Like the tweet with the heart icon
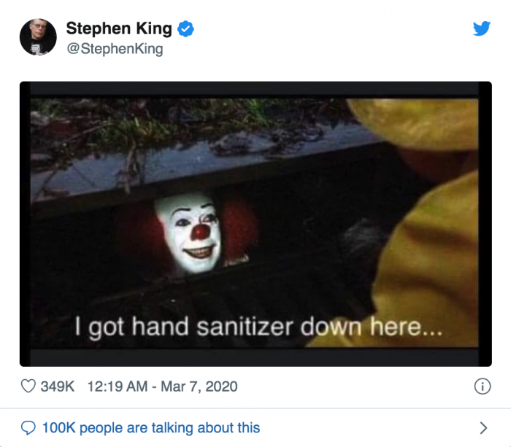The width and height of the screenshot is (511, 447). click(28, 386)
